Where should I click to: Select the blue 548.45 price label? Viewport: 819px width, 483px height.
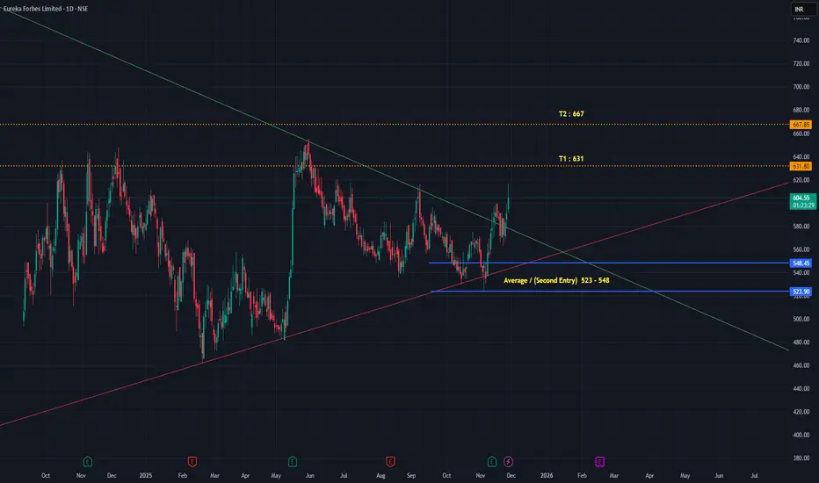point(801,263)
